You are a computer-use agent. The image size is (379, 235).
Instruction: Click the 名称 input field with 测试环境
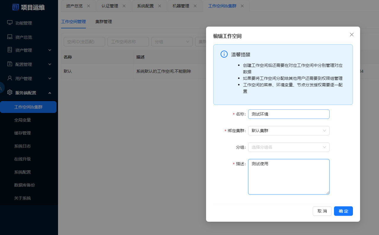pyautogui.click(x=288, y=114)
